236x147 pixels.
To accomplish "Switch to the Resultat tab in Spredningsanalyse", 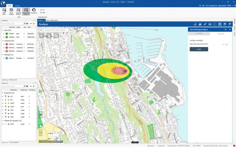I will pyautogui.click(x=221, y=34).
